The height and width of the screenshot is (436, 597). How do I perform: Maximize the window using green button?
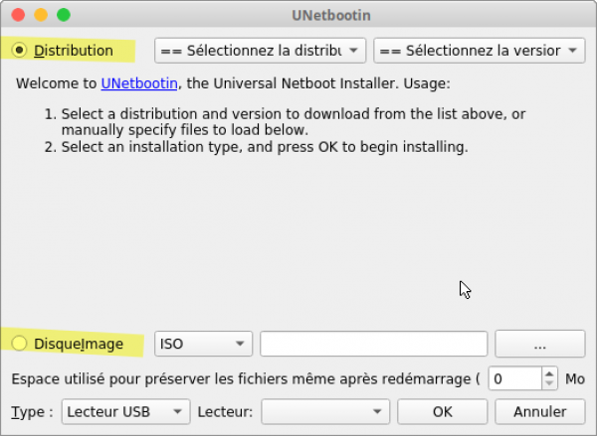tap(63, 15)
